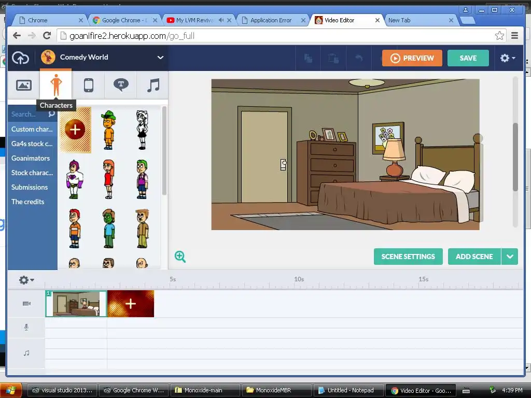Click the search magnifier in character panel
This screenshot has height=398, width=531.
coord(51,113)
